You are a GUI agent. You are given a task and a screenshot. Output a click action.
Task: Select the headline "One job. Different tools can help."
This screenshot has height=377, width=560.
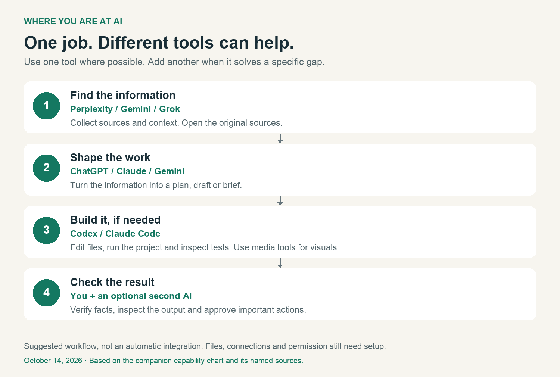tap(159, 43)
